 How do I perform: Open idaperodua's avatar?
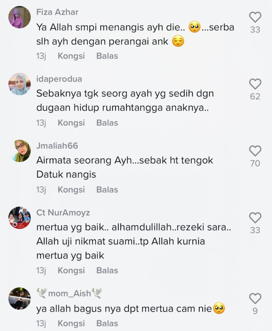click(19, 84)
